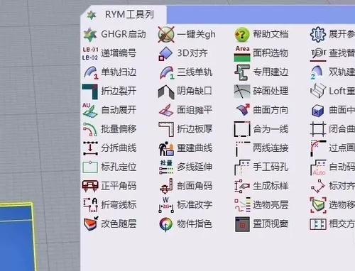Click the arrow icon beside 标对齐

point(318,187)
